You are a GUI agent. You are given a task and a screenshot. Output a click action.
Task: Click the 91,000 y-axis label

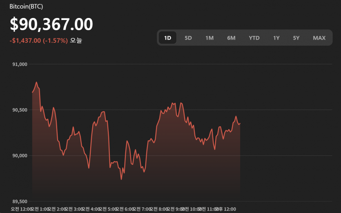pos(20,64)
